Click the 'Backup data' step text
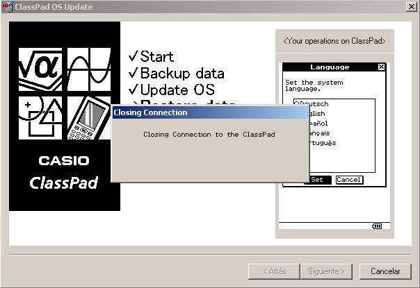The width and height of the screenshot is (420, 288). (x=182, y=74)
